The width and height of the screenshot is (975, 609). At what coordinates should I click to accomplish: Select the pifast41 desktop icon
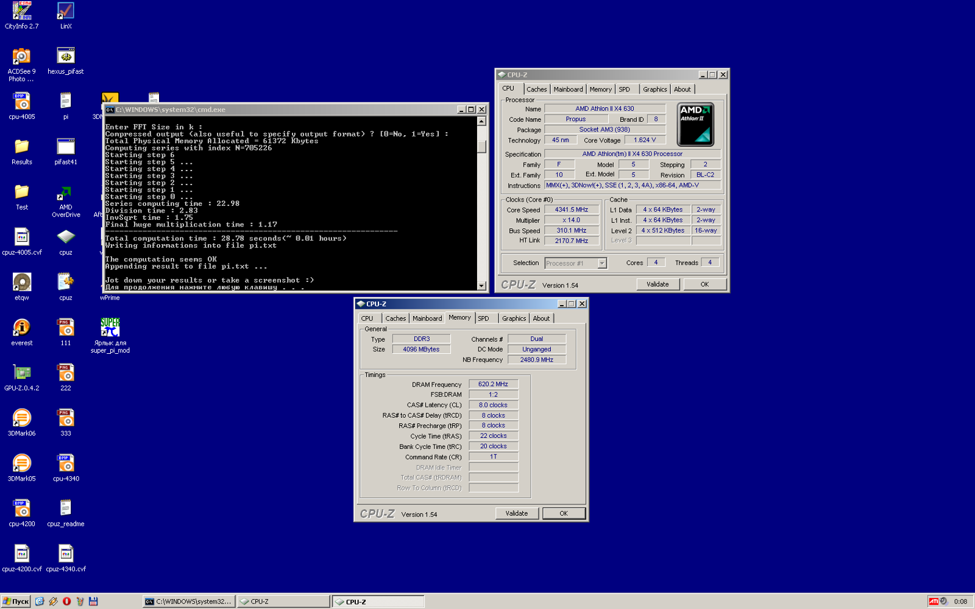(x=66, y=151)
